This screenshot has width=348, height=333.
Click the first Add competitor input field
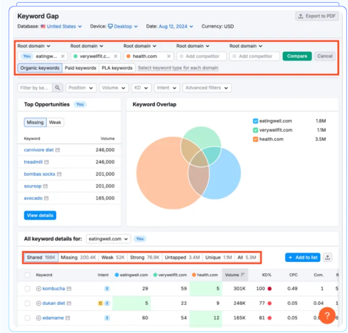pos(202,56)
